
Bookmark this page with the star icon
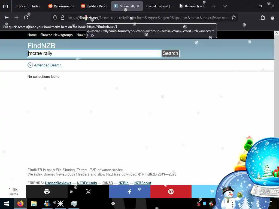coord(233,17)
